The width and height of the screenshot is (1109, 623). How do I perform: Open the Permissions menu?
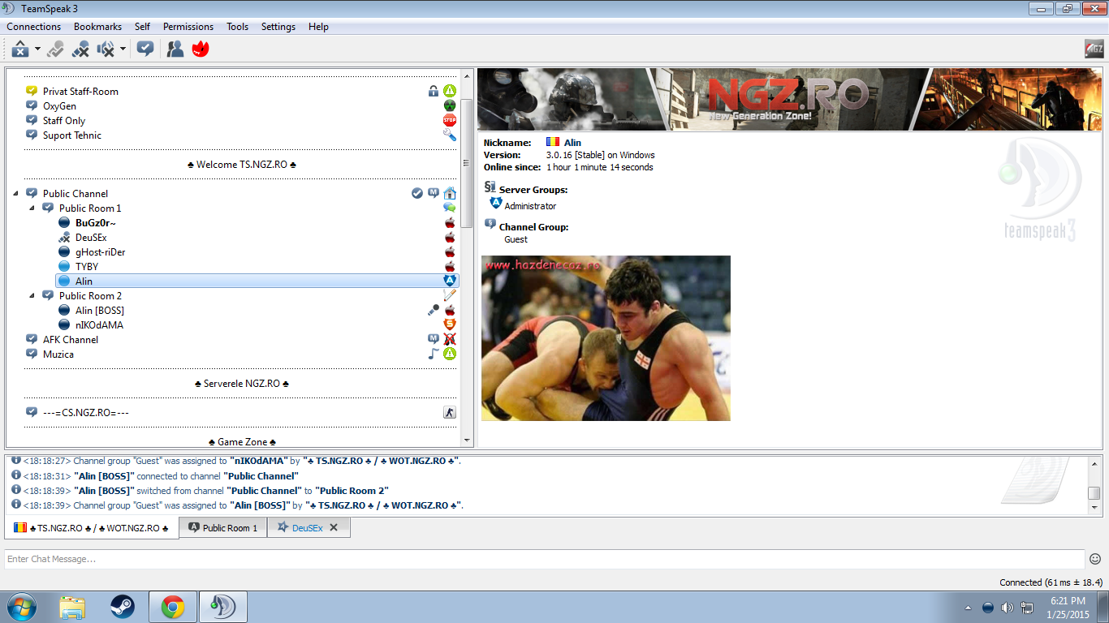pos(188,27)
